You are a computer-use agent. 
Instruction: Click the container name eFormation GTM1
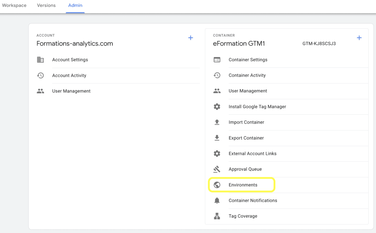point(239,44)
